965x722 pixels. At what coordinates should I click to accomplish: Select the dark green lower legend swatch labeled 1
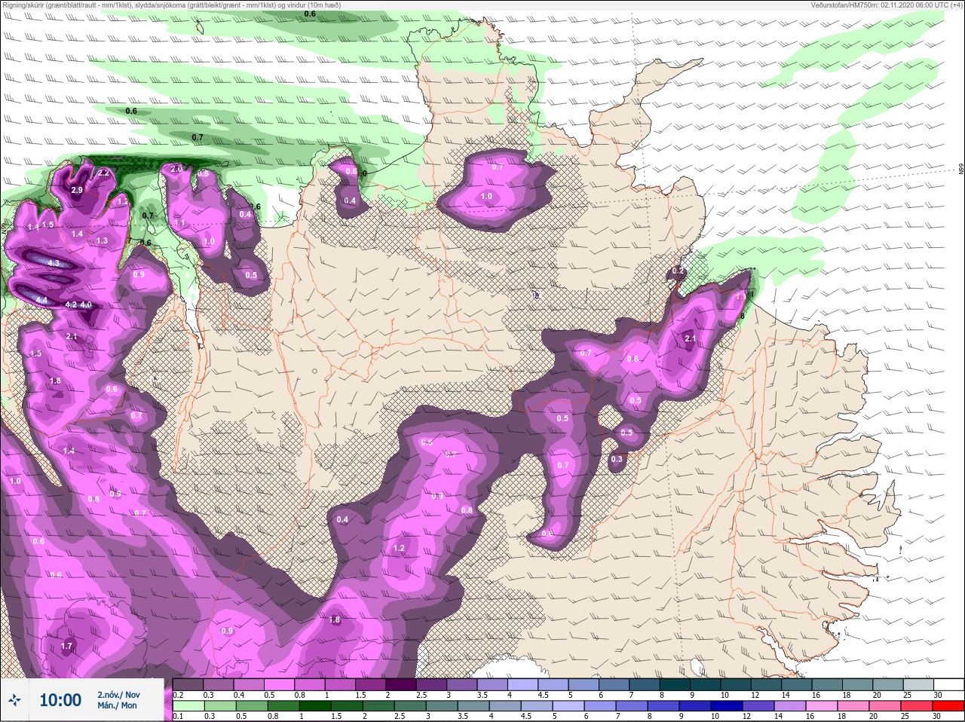[314, 706]
